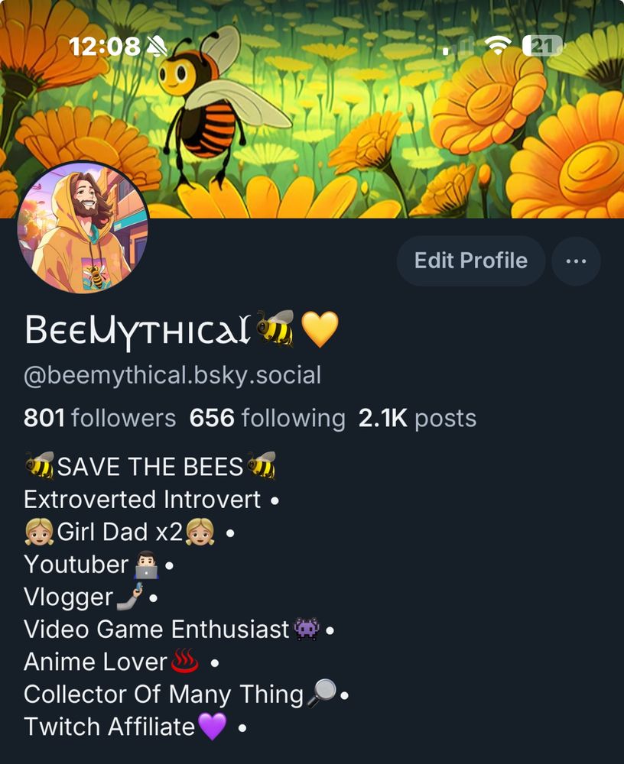View the 656 following list
Image resolution: width=624 pixels, height=764 pixels.
pos(268,418)
